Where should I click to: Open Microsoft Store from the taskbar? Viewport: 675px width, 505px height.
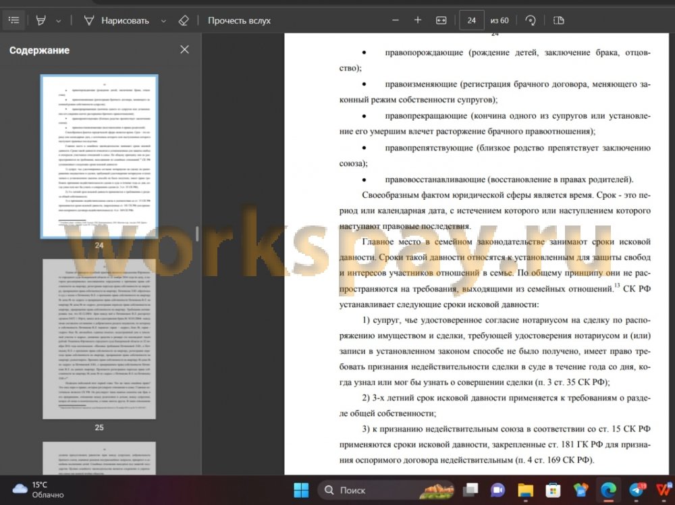pyautogui.click(x=553, y=490)
